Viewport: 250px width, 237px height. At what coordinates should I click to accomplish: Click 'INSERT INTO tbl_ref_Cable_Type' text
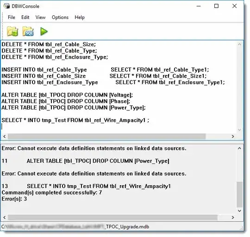coord(44,70)
